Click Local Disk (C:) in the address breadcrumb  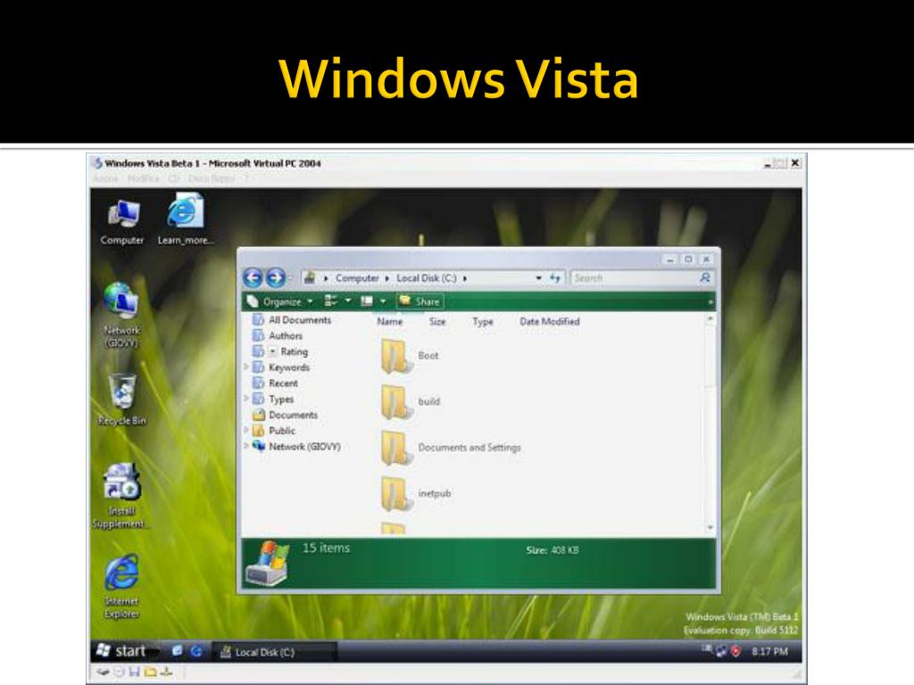[x=426, y=278]
